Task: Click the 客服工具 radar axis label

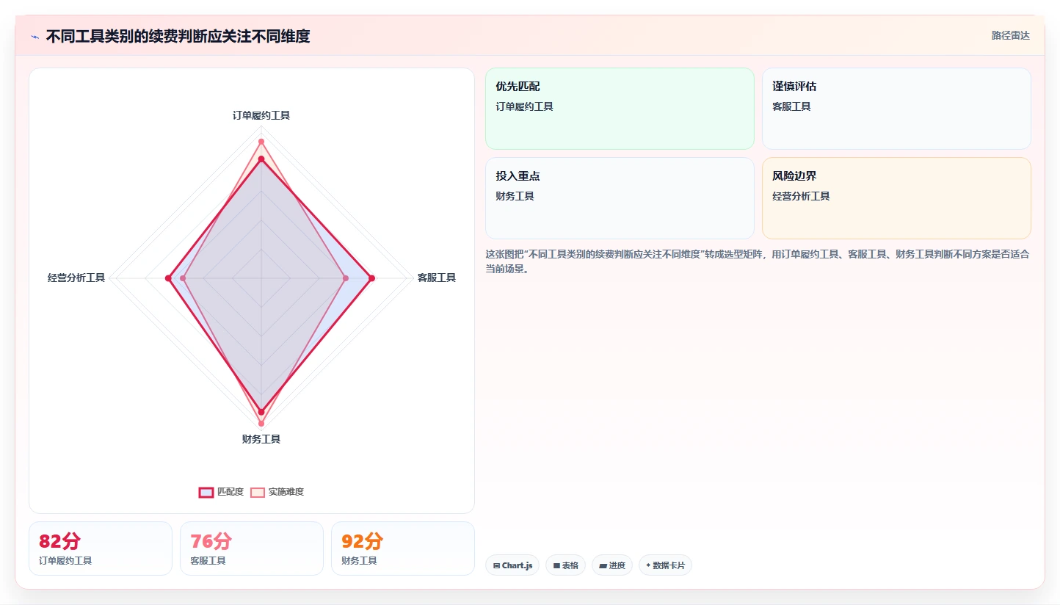Action: click(x=437, y=278)
